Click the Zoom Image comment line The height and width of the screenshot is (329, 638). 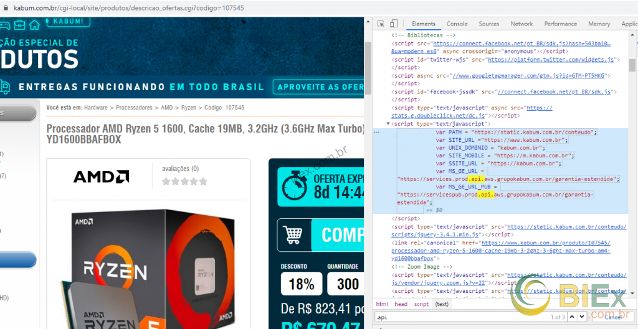(422, 267)
